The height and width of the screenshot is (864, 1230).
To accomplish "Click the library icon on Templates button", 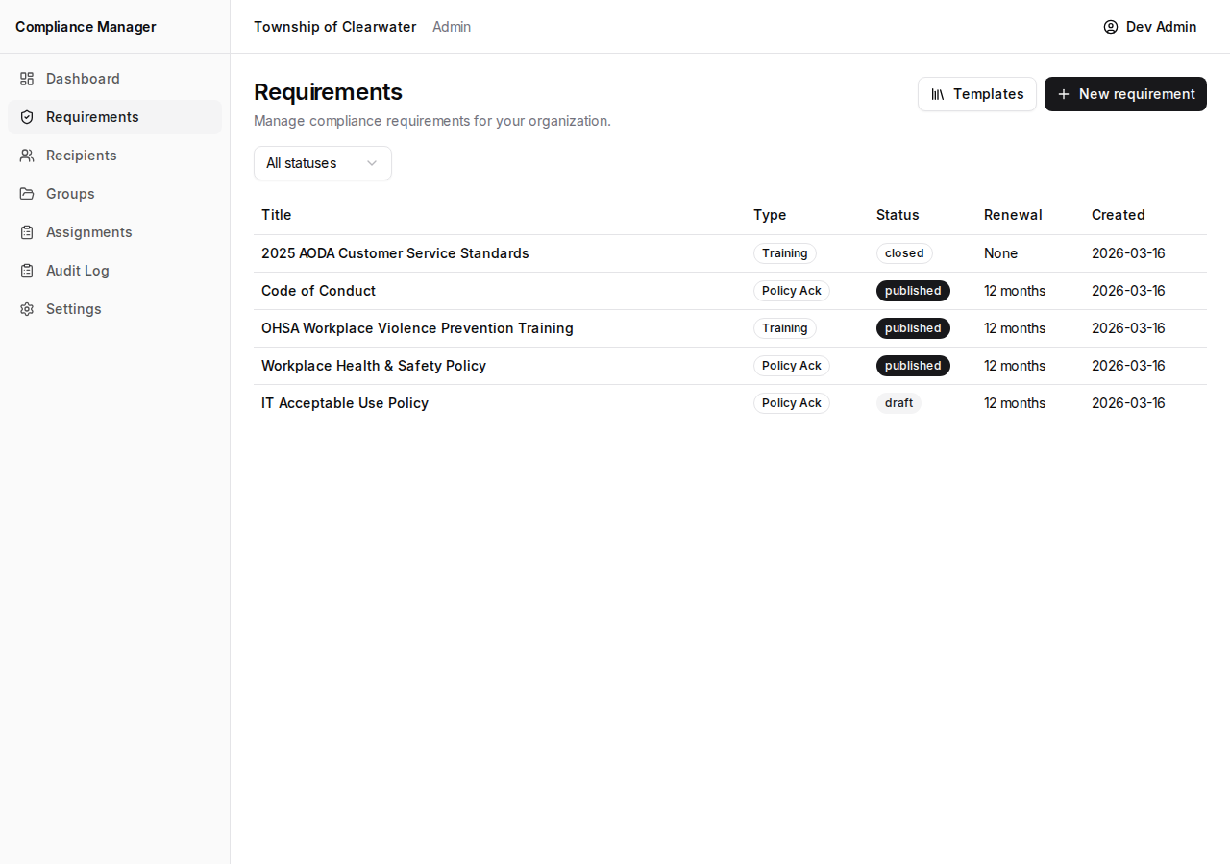I will [938, 94].
